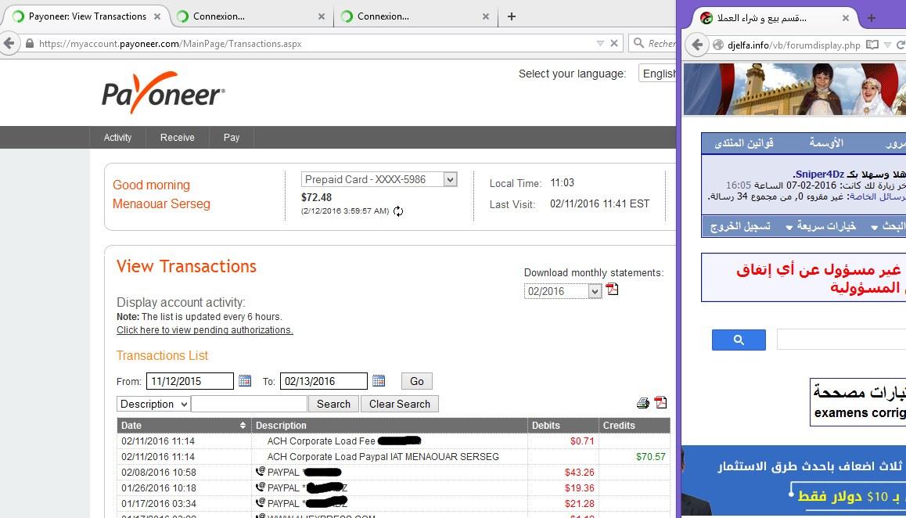906x518 pixels.
Task: Open the Activity menu
Action: point(118,137)
